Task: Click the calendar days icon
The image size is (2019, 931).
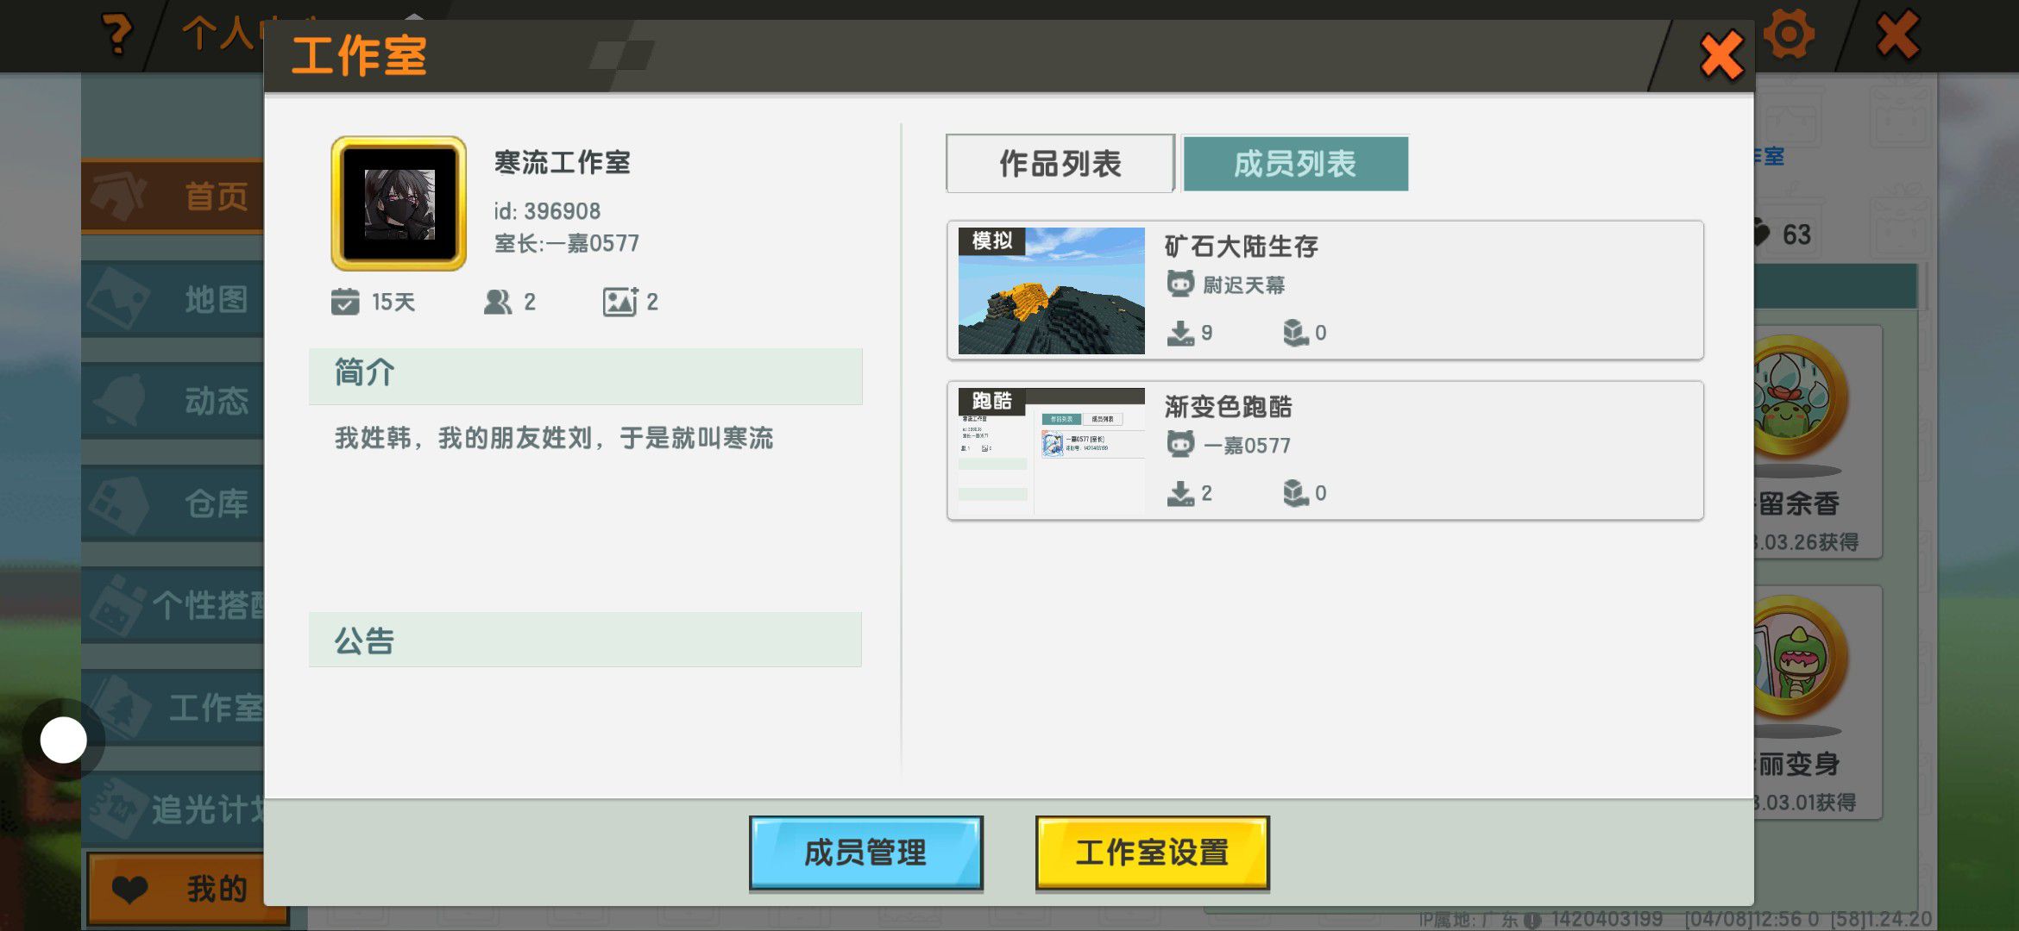Action: tap(345, 302)
